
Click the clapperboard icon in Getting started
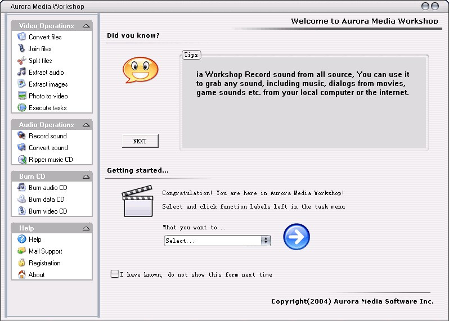[138, 201]
